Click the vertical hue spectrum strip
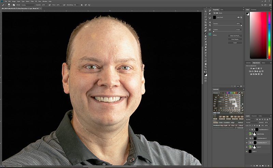 [x=269, y=36]
